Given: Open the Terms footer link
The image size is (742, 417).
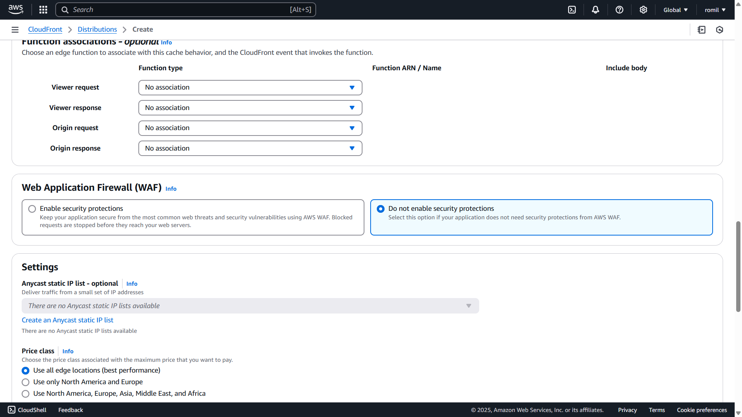Looking at the screenshot, I should point(657,410).
